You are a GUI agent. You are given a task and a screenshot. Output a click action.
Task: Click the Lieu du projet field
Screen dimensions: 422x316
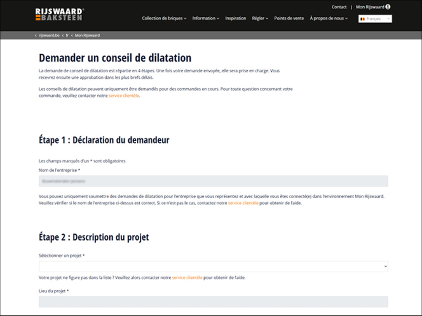pos(213,302)
